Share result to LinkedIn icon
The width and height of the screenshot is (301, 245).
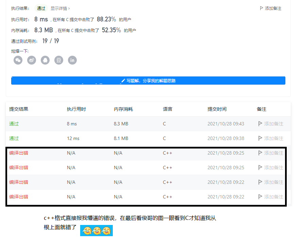click(72, 60)
